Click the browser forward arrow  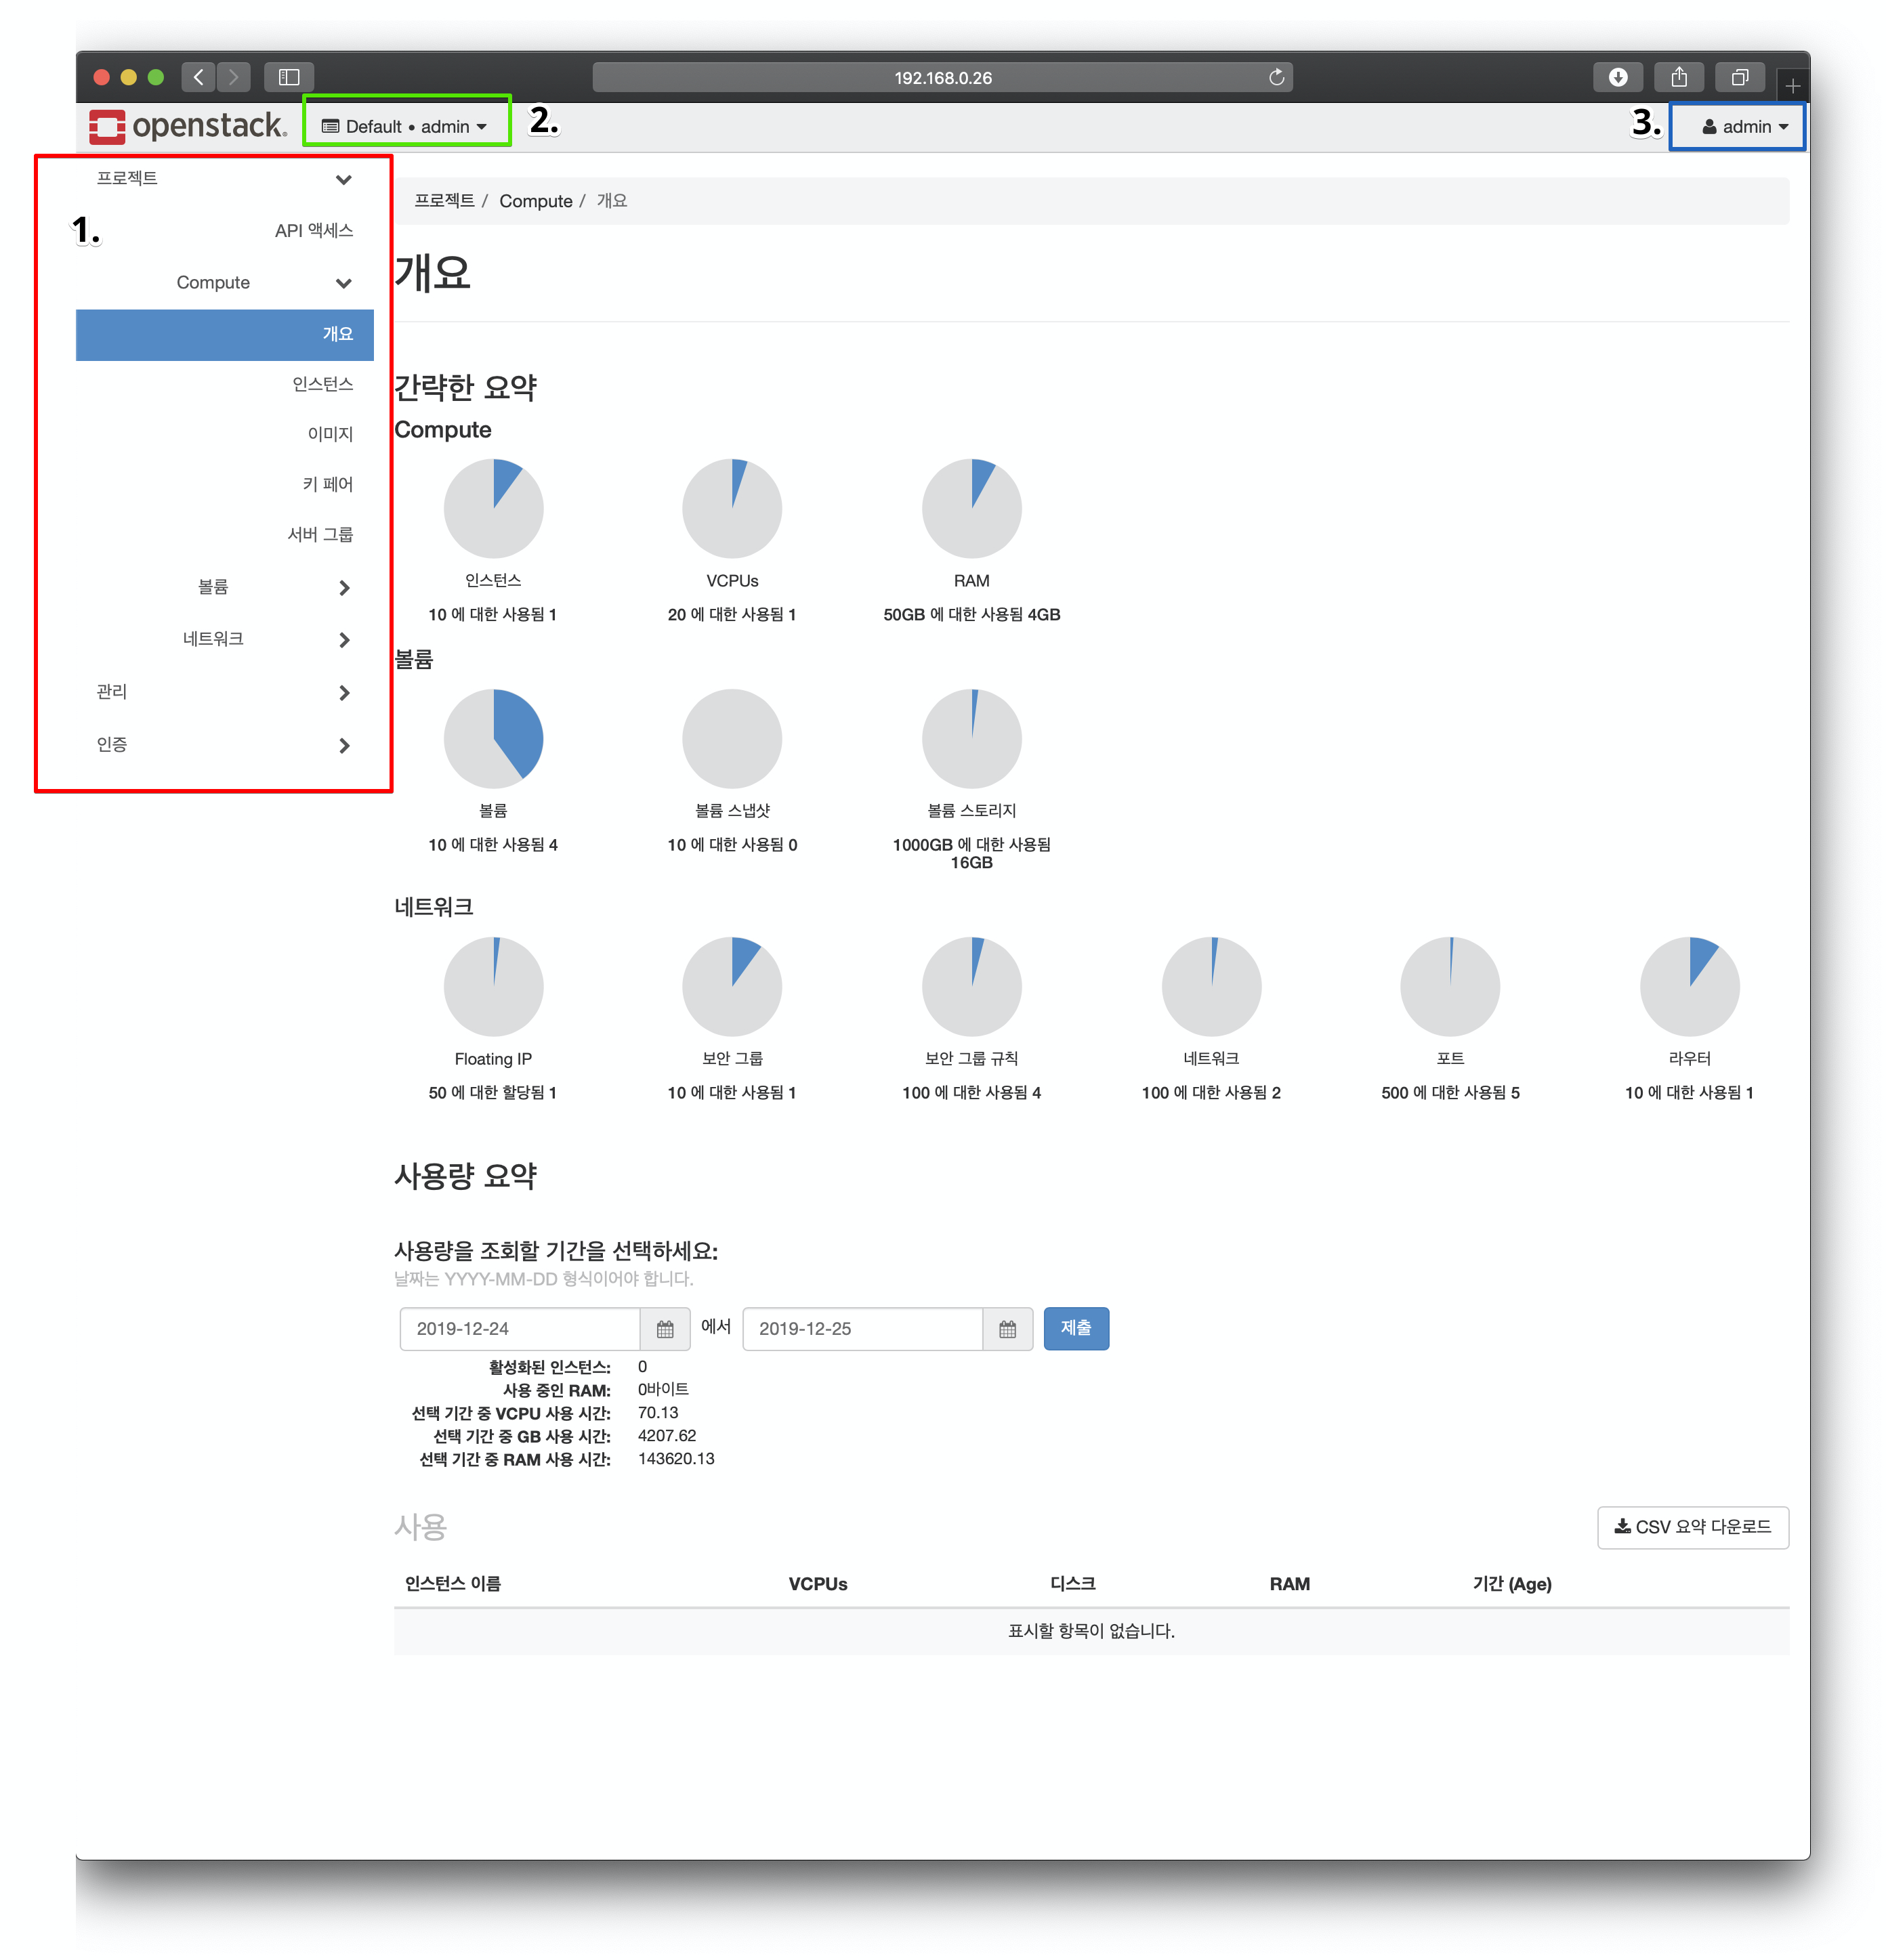coord(233,77)
